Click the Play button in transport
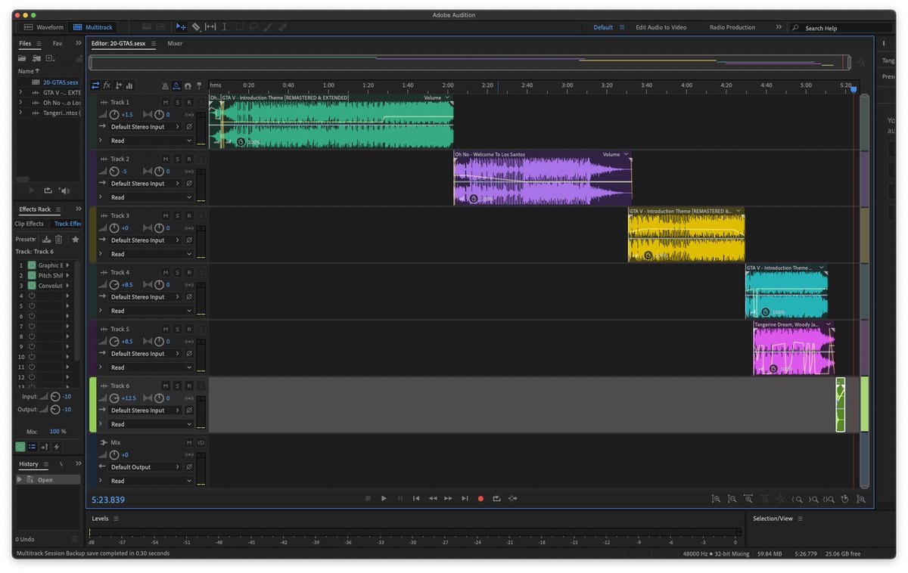908x573 pixels. pyautogui.click(x=384, y=498)
